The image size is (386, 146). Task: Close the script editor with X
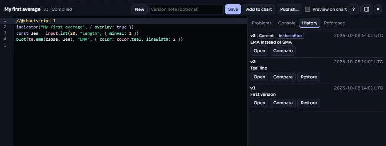pyautogui.click(x=378, y=9)
